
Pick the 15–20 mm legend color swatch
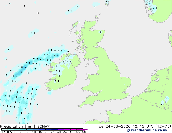pos(42,129)
